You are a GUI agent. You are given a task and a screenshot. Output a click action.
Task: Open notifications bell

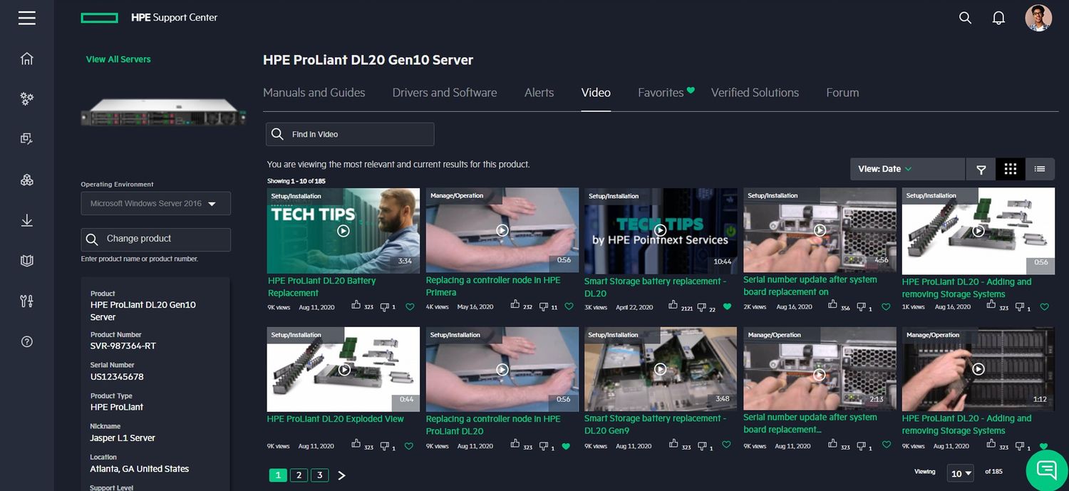tap(998, 18)
